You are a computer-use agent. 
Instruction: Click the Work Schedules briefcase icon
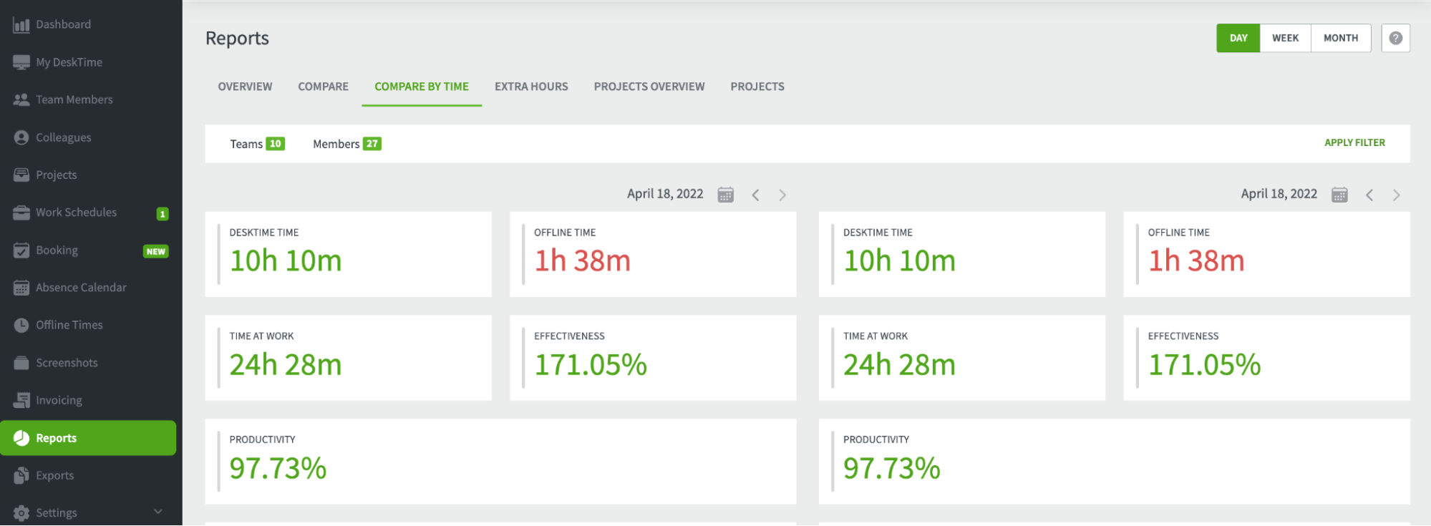point(21,213)
